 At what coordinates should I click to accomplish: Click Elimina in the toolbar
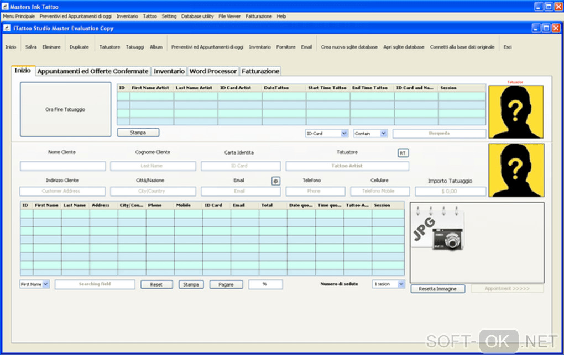51,47
